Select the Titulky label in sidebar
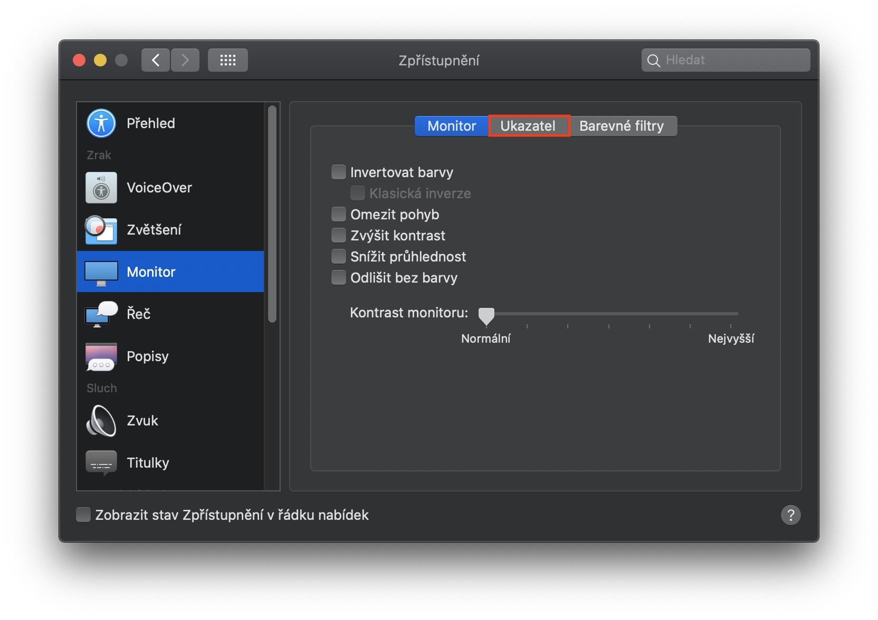 tap(148, 463)
